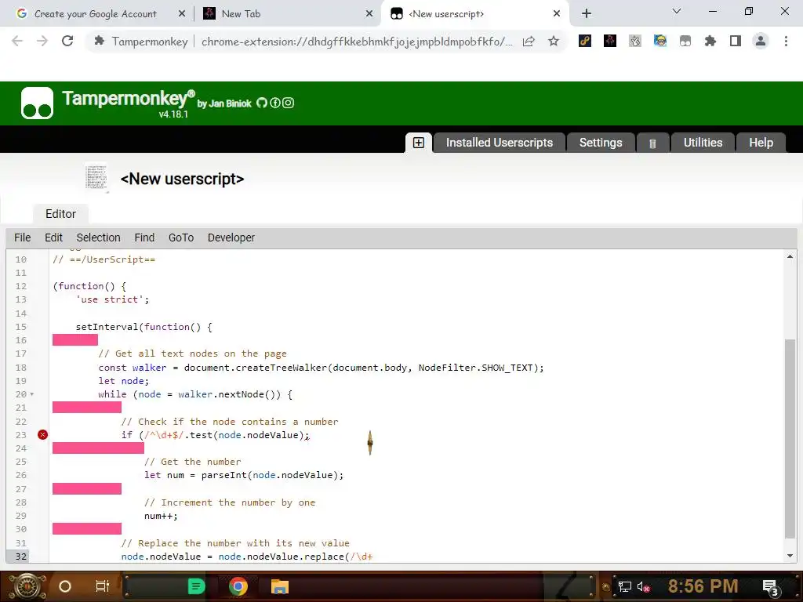Click the Tampermonkey extension toolbar icon

[x=685, y=41]
